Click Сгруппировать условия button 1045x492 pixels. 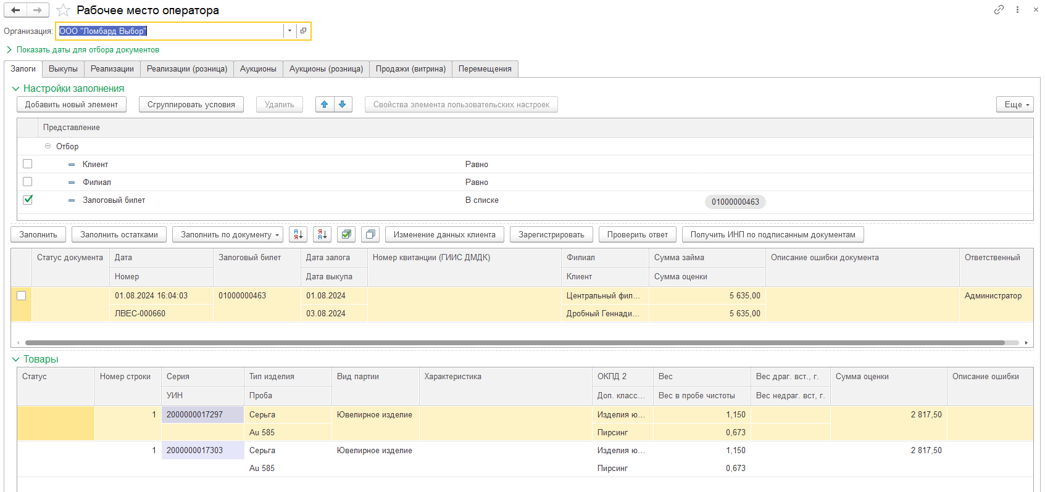(x=191, y=104)
